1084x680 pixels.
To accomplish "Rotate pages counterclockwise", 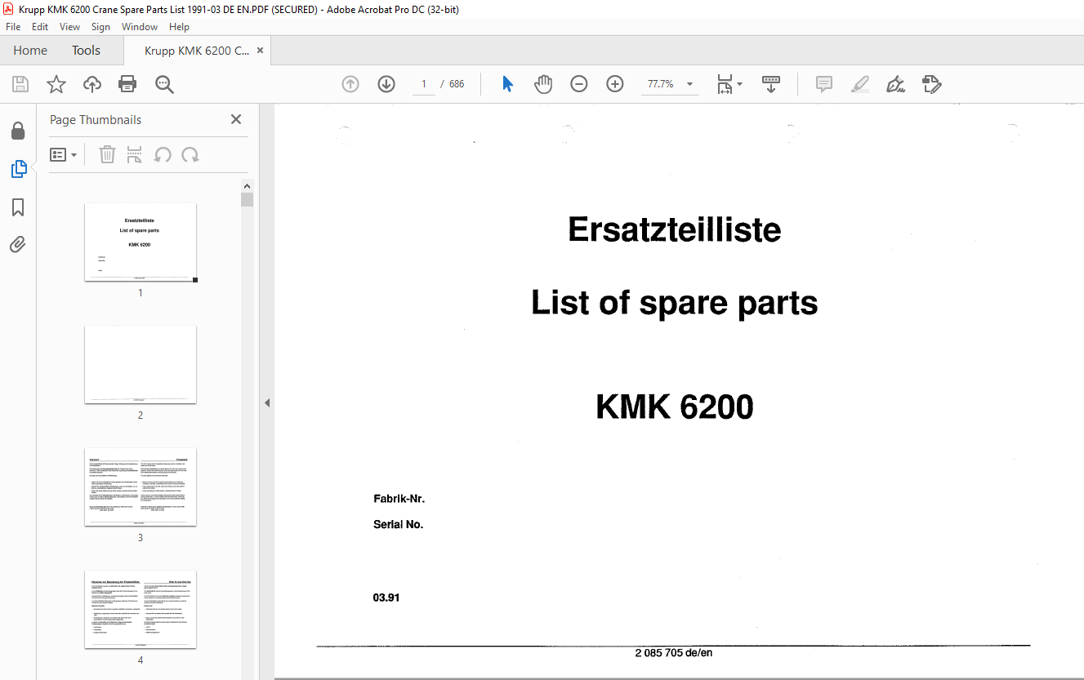I will tap(163, 154).
